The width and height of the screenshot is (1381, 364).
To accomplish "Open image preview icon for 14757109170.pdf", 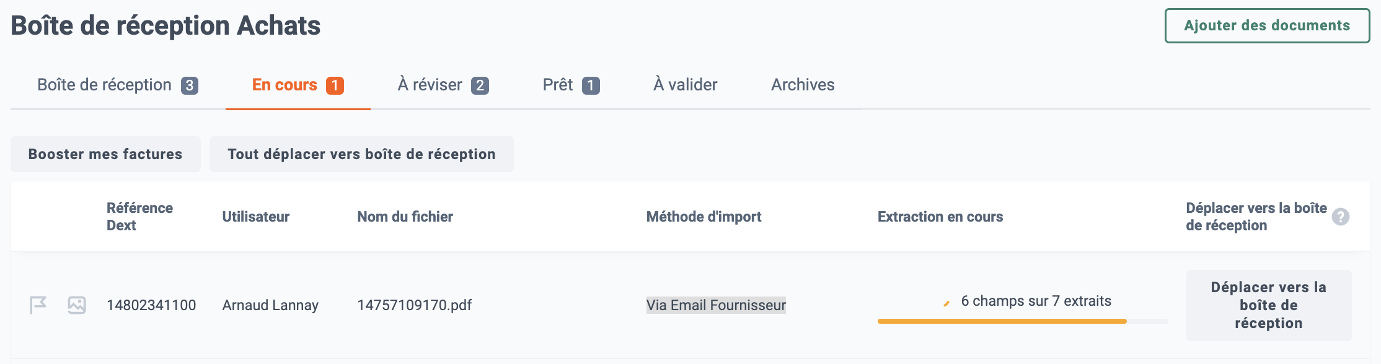I will (77, 305).
